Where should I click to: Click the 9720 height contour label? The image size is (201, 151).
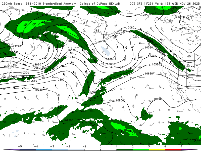18,46
